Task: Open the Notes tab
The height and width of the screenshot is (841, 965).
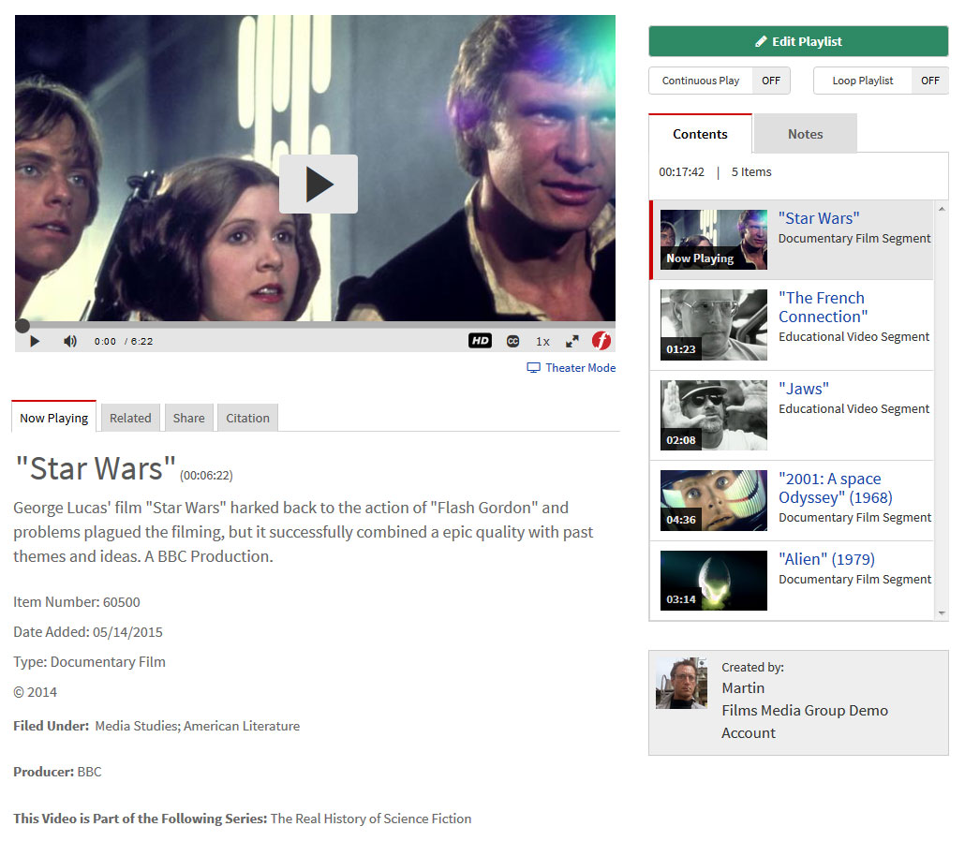Action: (805, 134)
